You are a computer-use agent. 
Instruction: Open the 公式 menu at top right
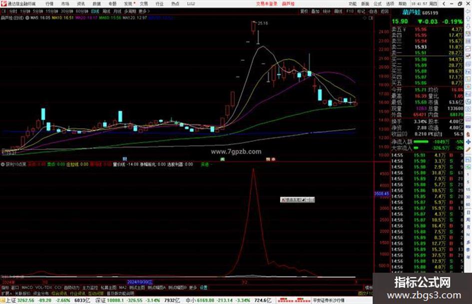(378, 3)
